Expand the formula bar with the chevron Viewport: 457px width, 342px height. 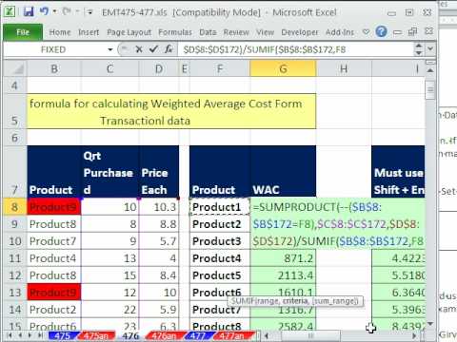(x=430, y=49)
